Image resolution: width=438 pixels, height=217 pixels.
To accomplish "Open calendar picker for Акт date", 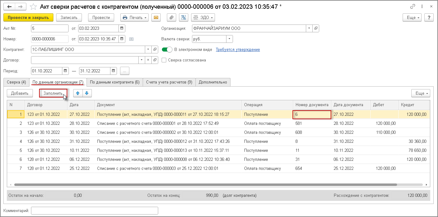I will 122,29.
